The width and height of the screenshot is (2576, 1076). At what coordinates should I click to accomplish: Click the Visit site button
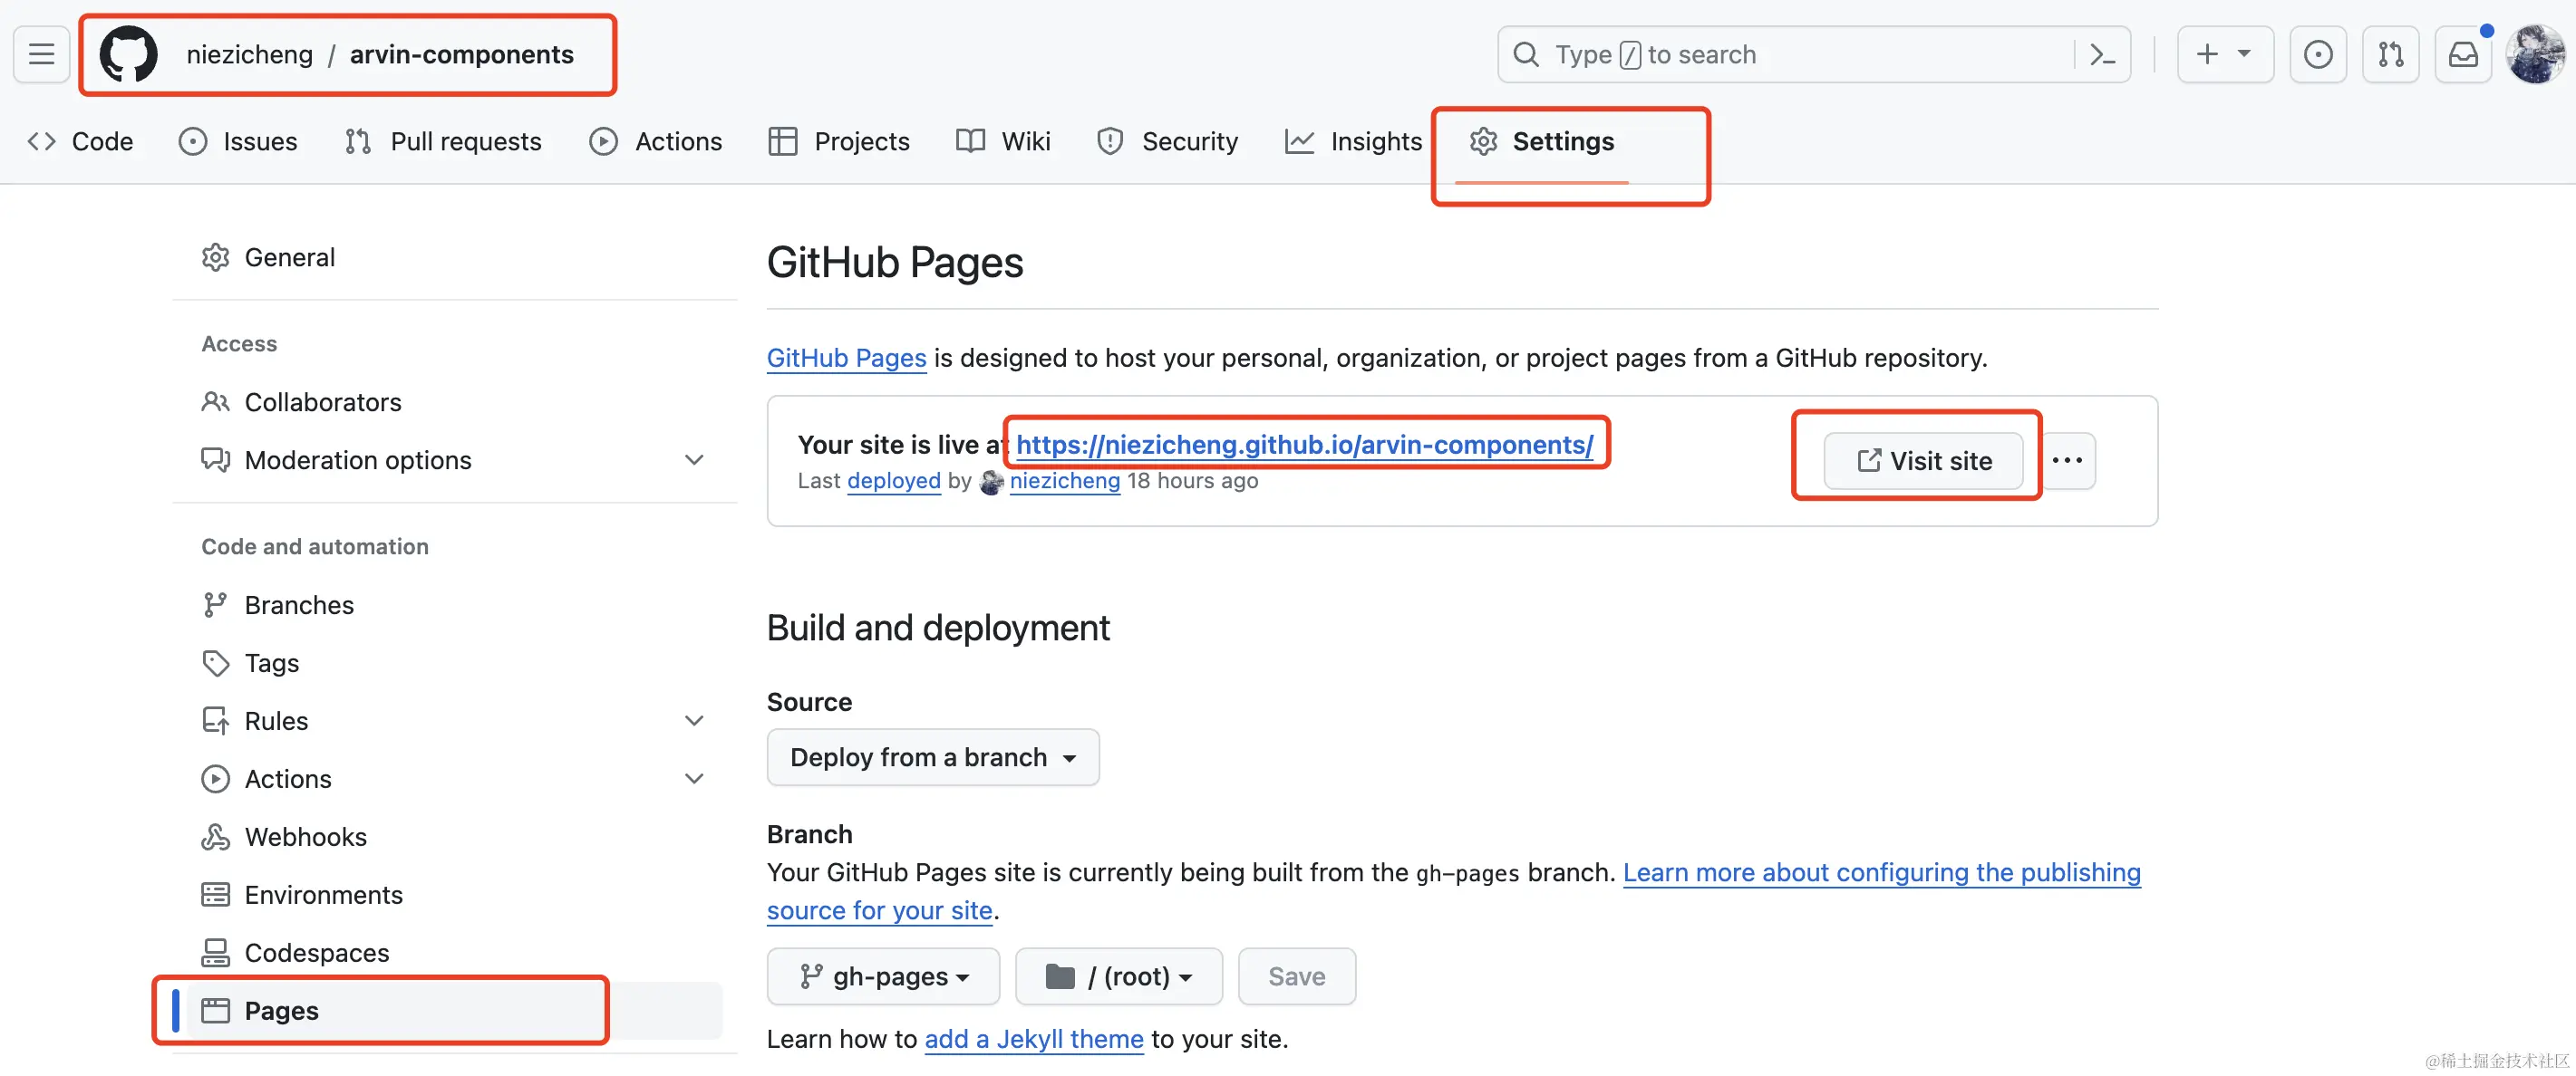point(1923,461)
